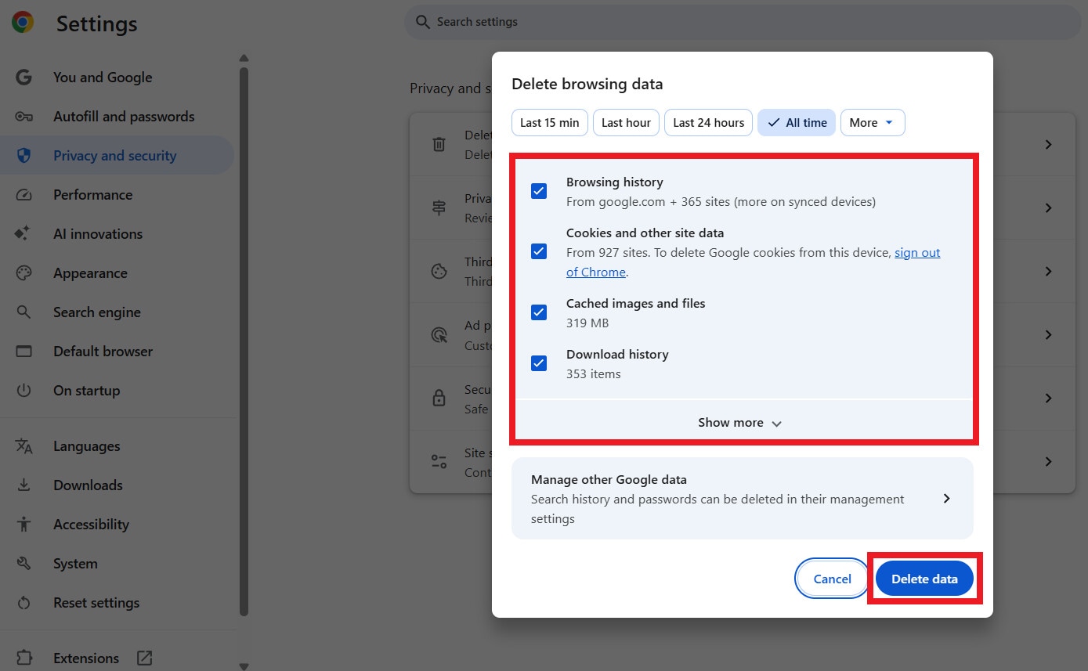Click the sparkle icon for AI innovations

point(23,234)
